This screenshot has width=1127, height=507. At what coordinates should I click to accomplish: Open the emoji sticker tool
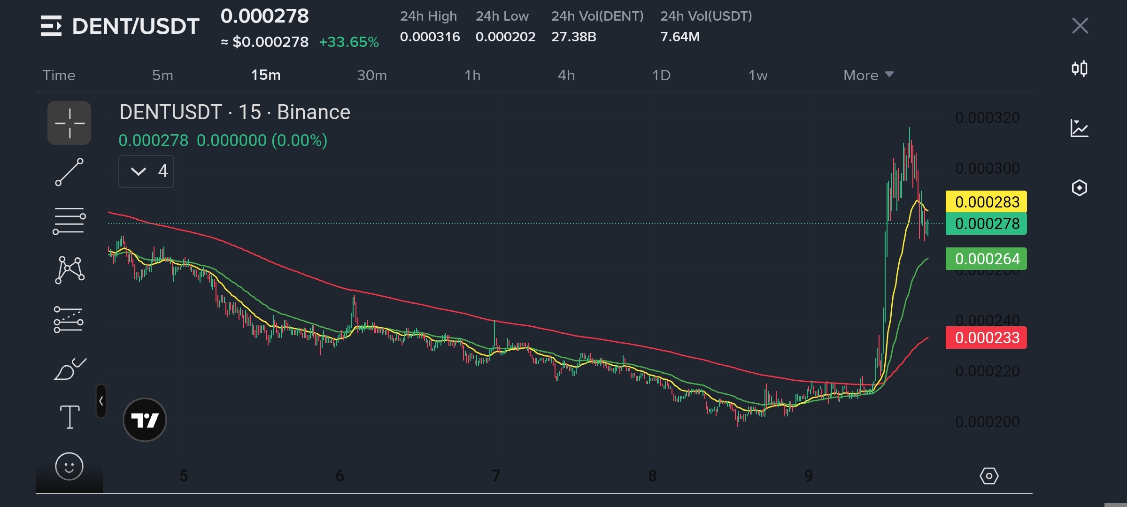(69, 467)
